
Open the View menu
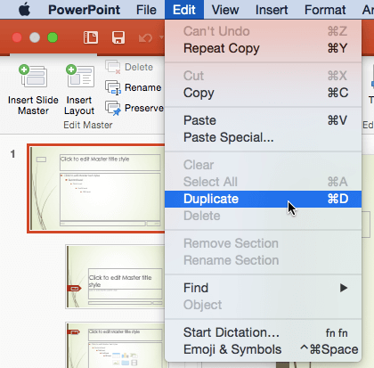pos(225,10)
